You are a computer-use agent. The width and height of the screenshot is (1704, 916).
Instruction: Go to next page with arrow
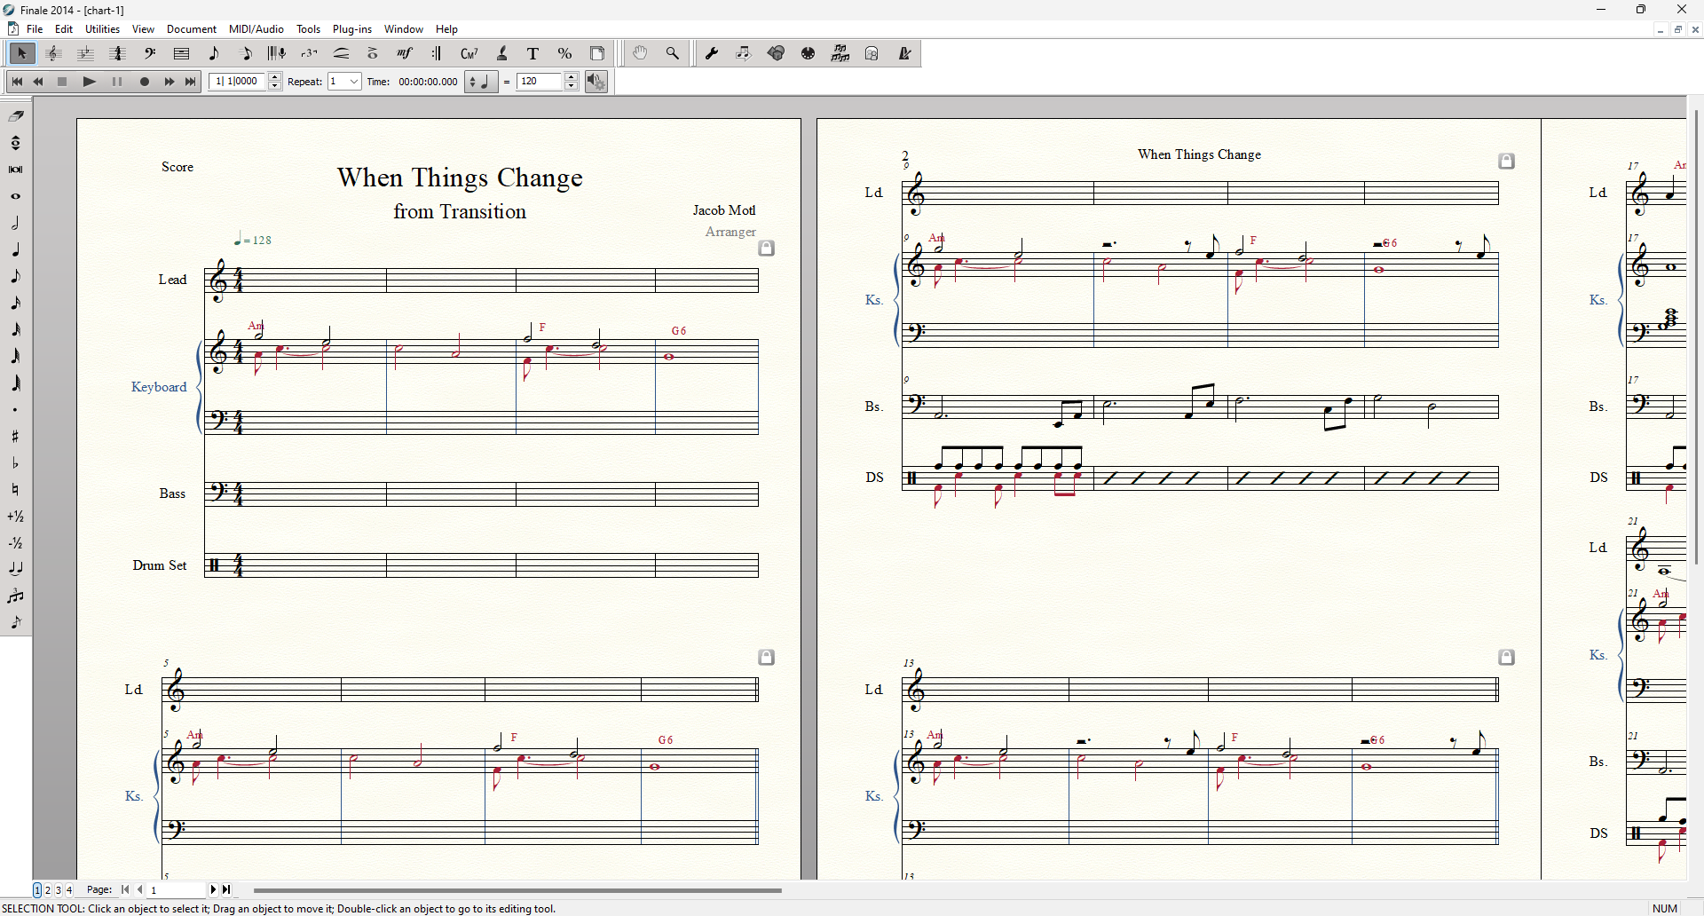(x=213, y=889)
